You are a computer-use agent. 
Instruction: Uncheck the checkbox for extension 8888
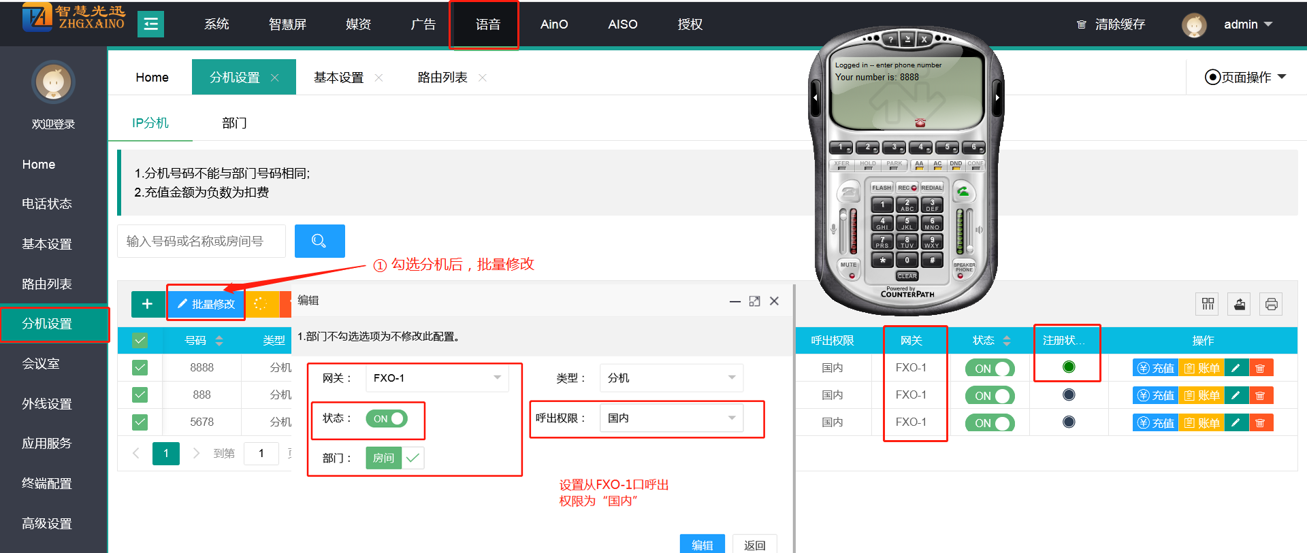(x=140, y=368)
